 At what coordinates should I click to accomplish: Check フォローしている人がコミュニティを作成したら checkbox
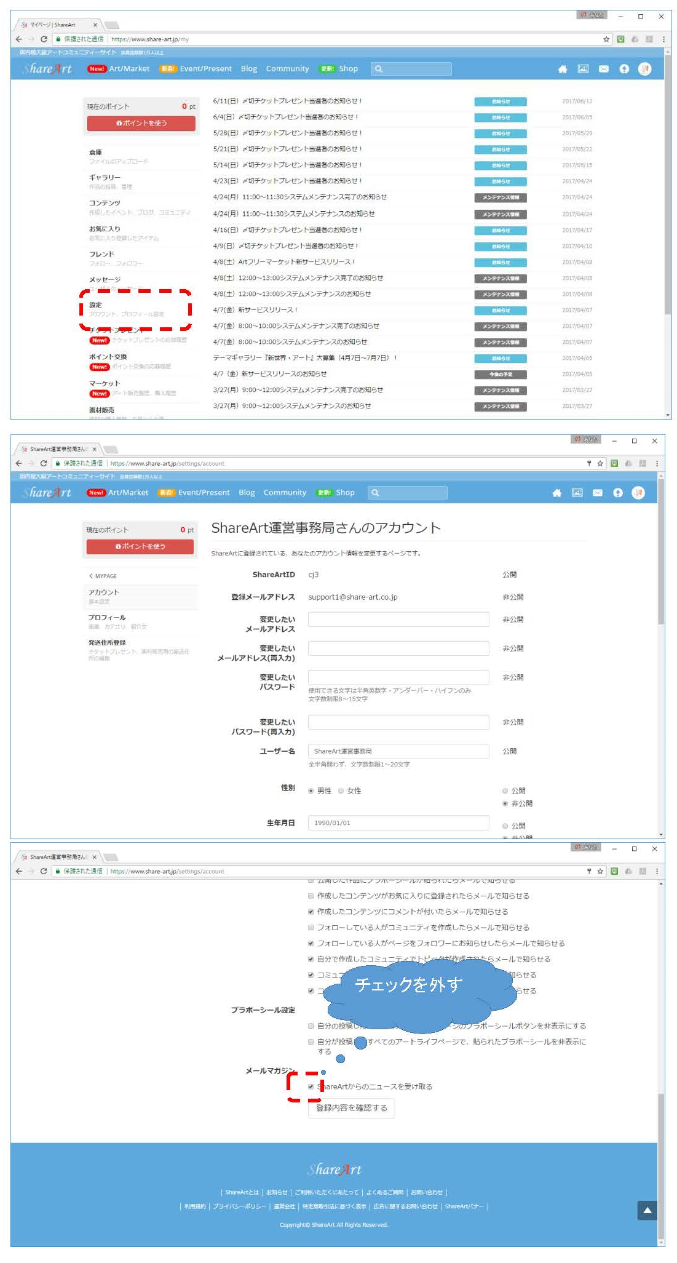point(311,928)
